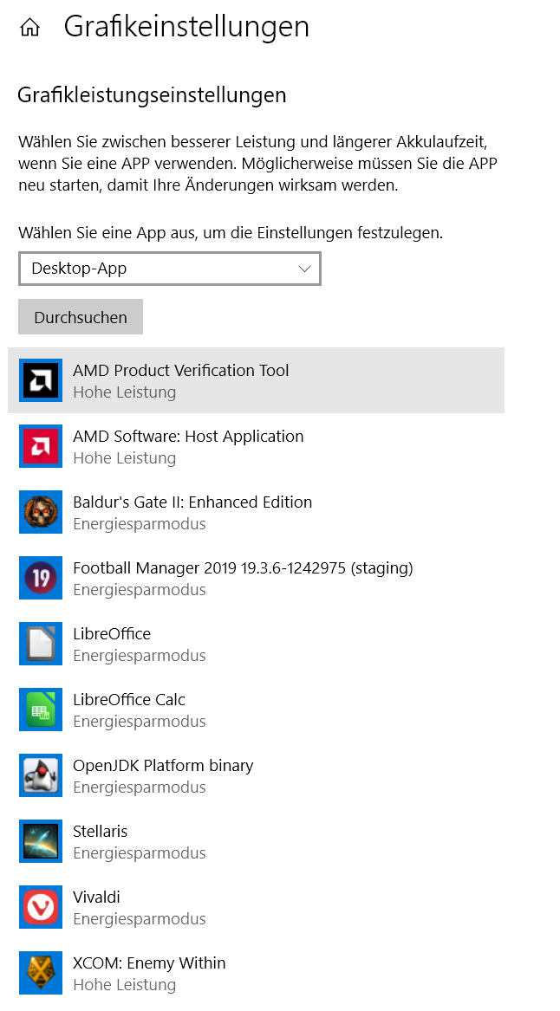Select XCOM: Enemy Within entry name
560x1011 pixels.
pyautogui.click(x=149, y=962)
